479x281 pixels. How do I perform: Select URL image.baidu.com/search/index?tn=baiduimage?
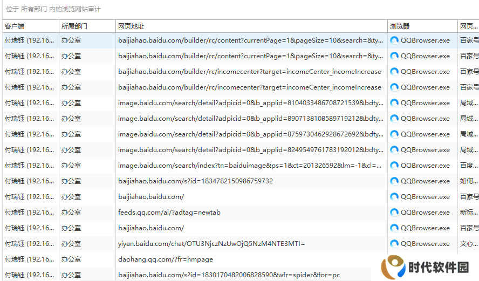point(250,166)
